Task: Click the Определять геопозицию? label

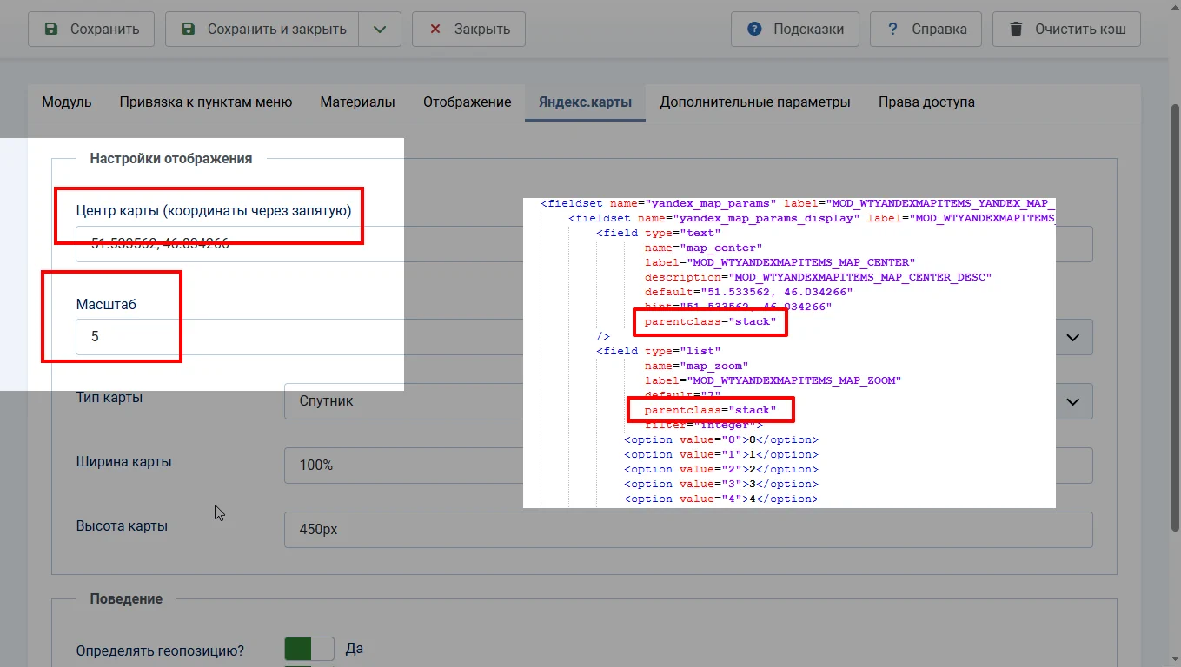Action: click(161, 650)
